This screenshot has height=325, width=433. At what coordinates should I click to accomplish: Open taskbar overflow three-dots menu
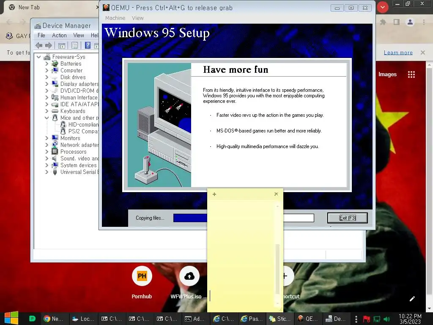coord(356,319)
